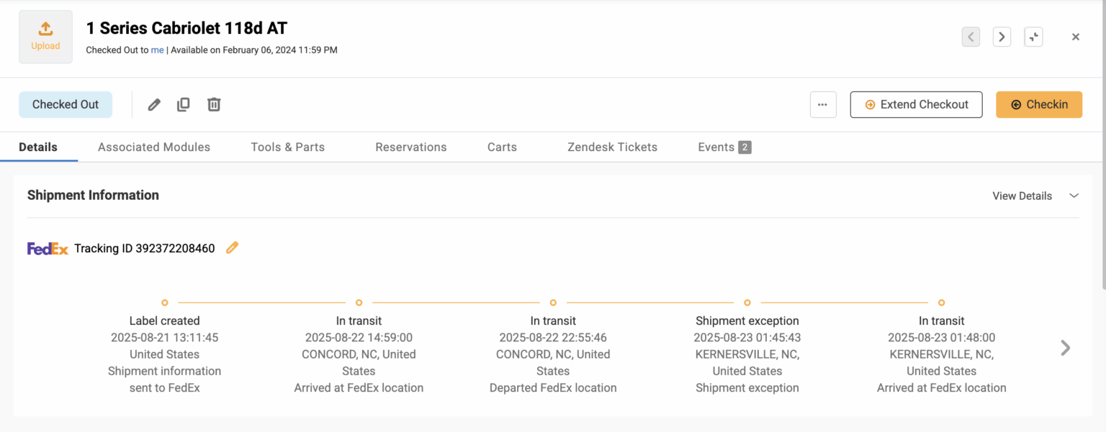
Task: Click the duplicate asset icon
Action: tap(184, 104)
